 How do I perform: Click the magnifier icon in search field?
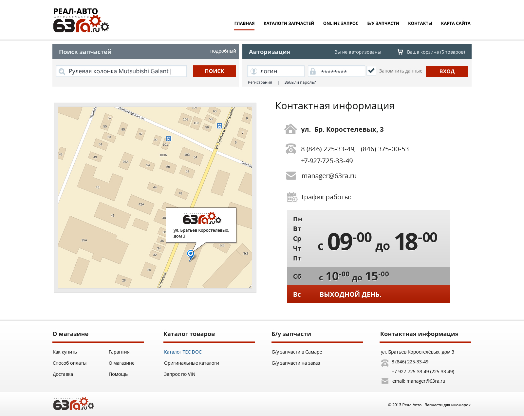click(x=62, y=71)
